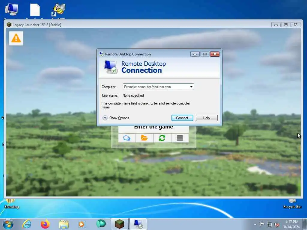
Task: Open the hamburger menu icon in Legacy Launcher
Action: pyautogui.click(x=180, y=138)
